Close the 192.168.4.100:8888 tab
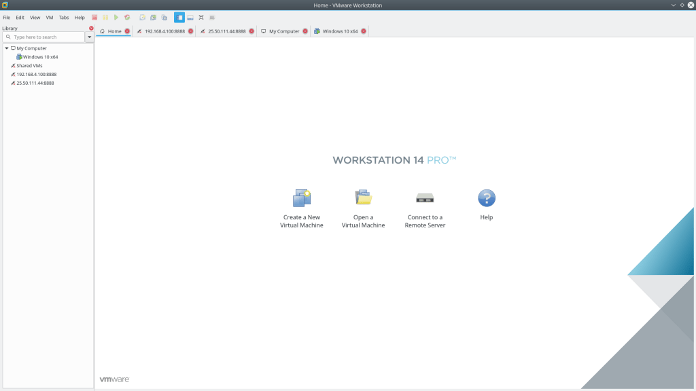This screenshot has width=696, height=391. tap(191, 31)
